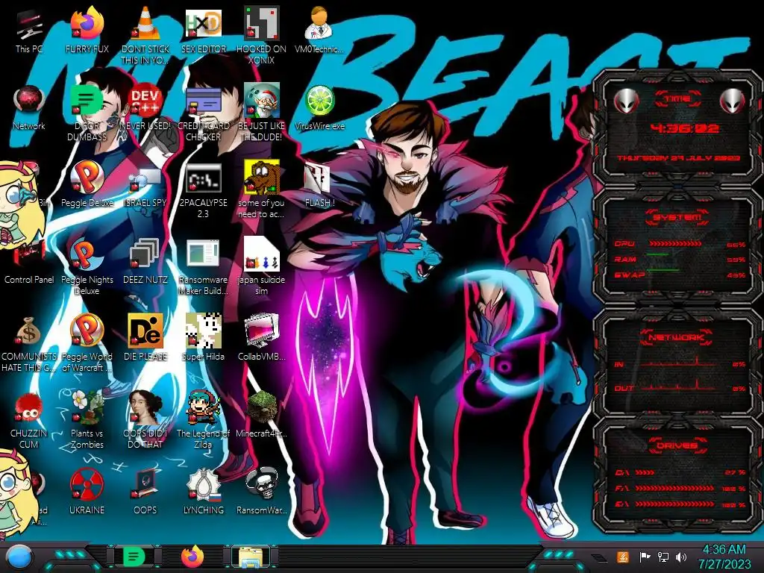Click the network OUT graph
Screen dimensions: 764x573
[x=678, y=386]
